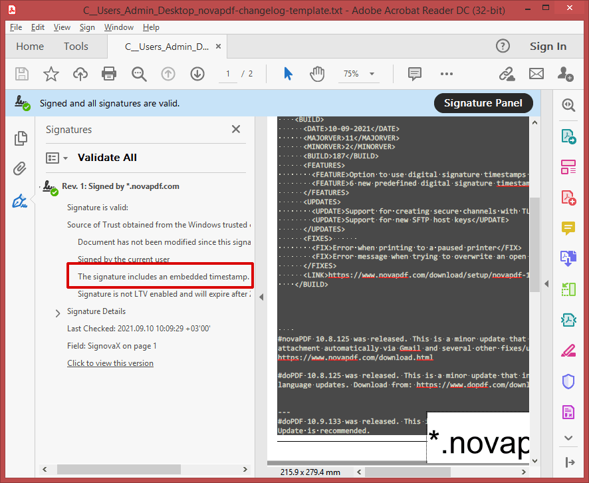Open Create PDF tool in right pane
589x483 pixels.
(x=568, y=198)
